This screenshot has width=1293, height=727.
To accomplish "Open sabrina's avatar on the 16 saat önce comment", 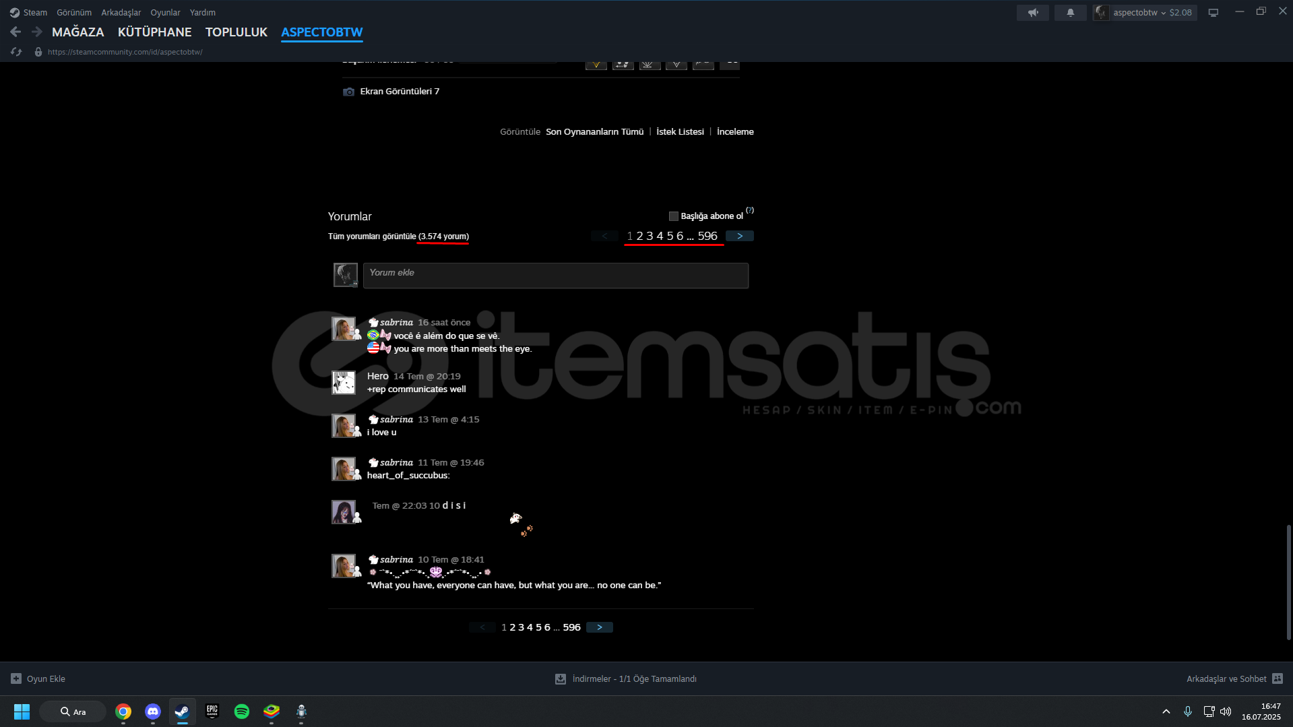I will [x=344, y=329].
